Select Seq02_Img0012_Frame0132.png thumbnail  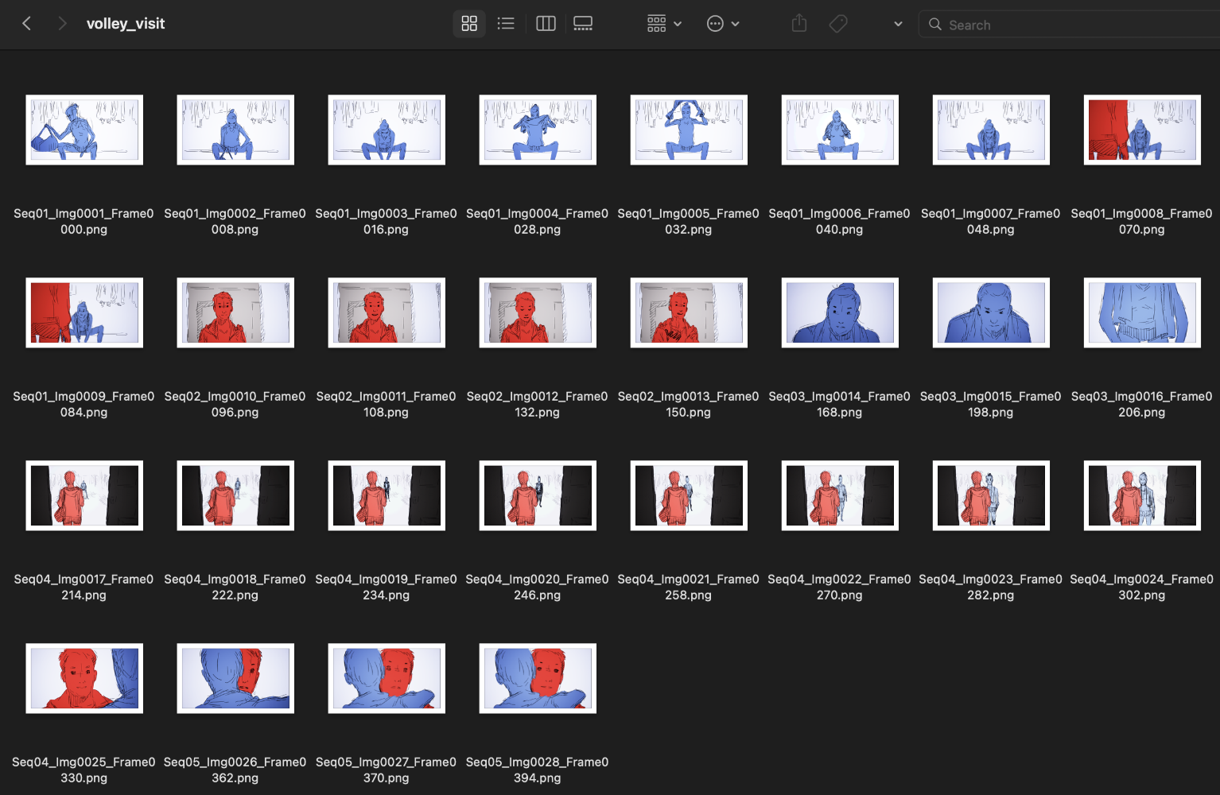coord(538,312)
